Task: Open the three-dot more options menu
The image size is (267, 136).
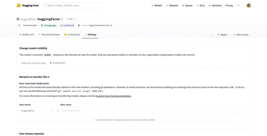Action: 212,35
